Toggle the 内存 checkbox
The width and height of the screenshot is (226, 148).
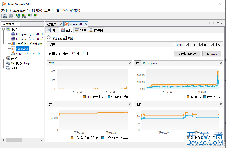click(x=187, y=45)
